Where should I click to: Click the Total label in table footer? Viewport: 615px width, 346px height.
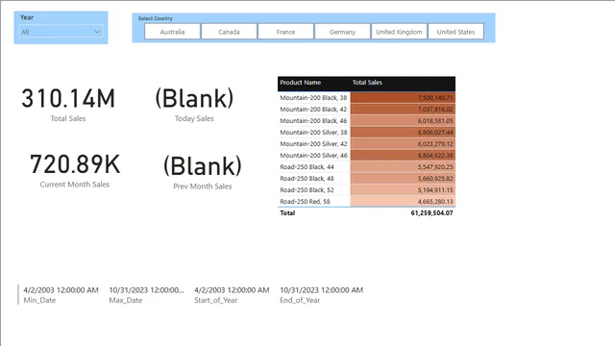click(287, 213)
